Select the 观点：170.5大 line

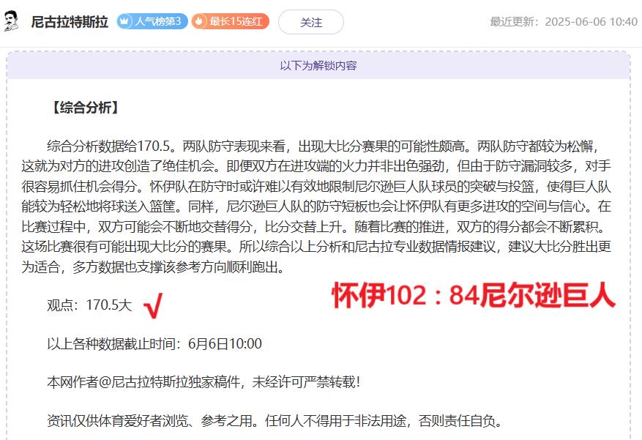(89, 305)
